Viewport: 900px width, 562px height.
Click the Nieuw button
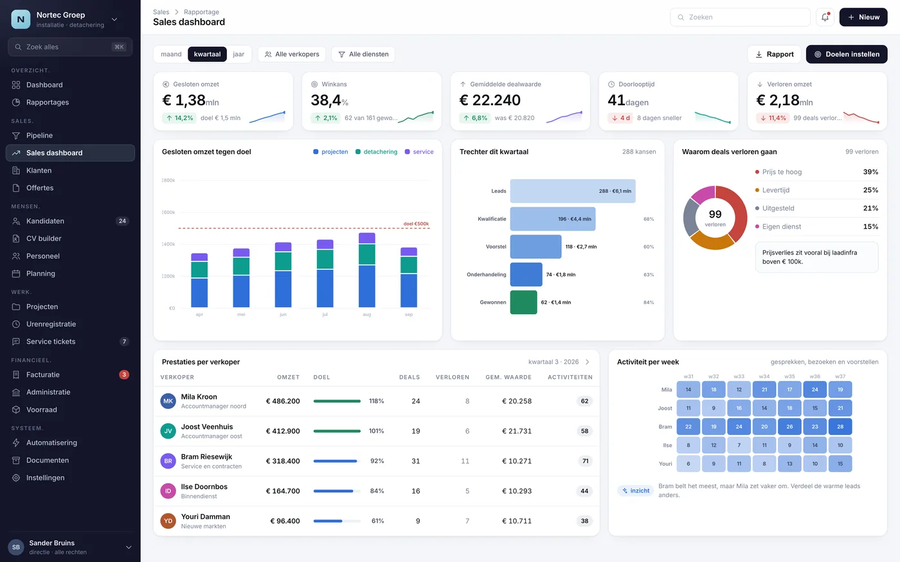coord(863,17)
